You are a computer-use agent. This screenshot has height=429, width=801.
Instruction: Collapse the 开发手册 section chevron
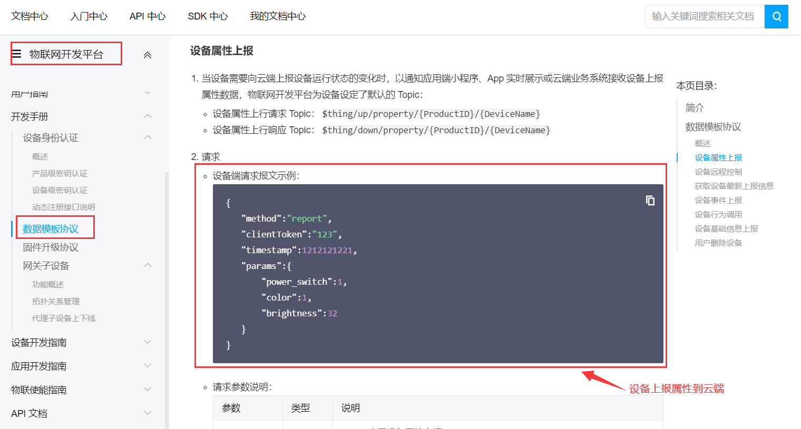[x=148, y=116]
